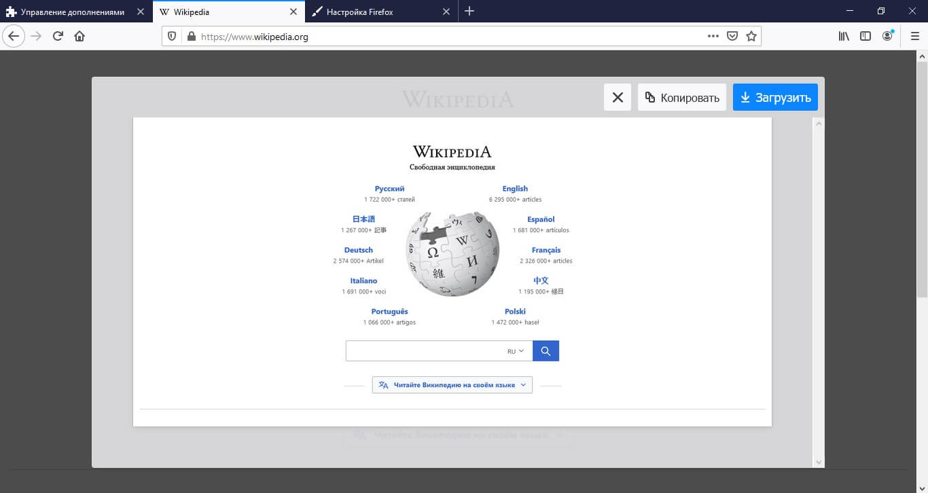Open the Firefox hamburger menu

[x=914, y=36]
